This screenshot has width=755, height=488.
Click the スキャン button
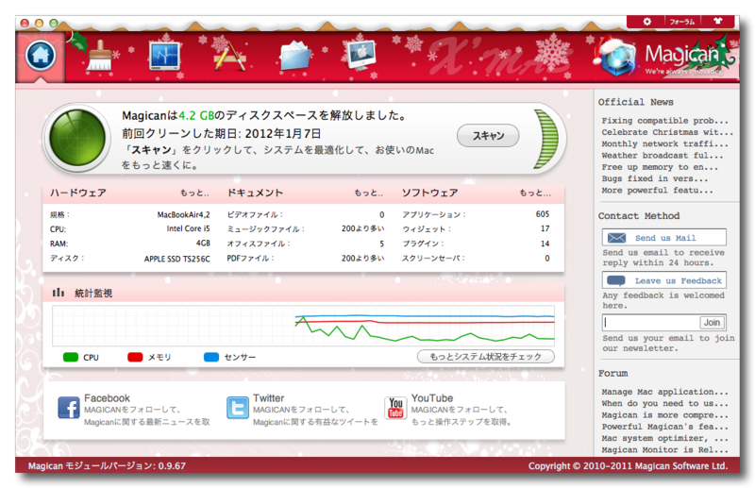[488, 136]
